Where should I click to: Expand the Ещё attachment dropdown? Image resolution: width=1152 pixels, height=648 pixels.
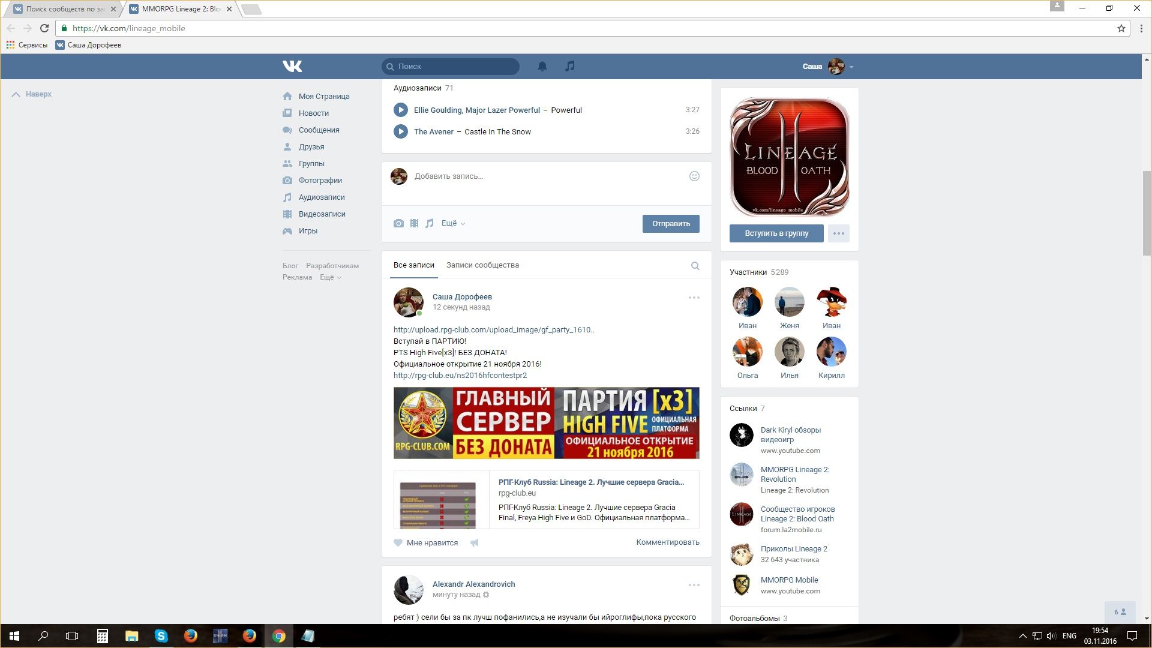tap(453, 223)
